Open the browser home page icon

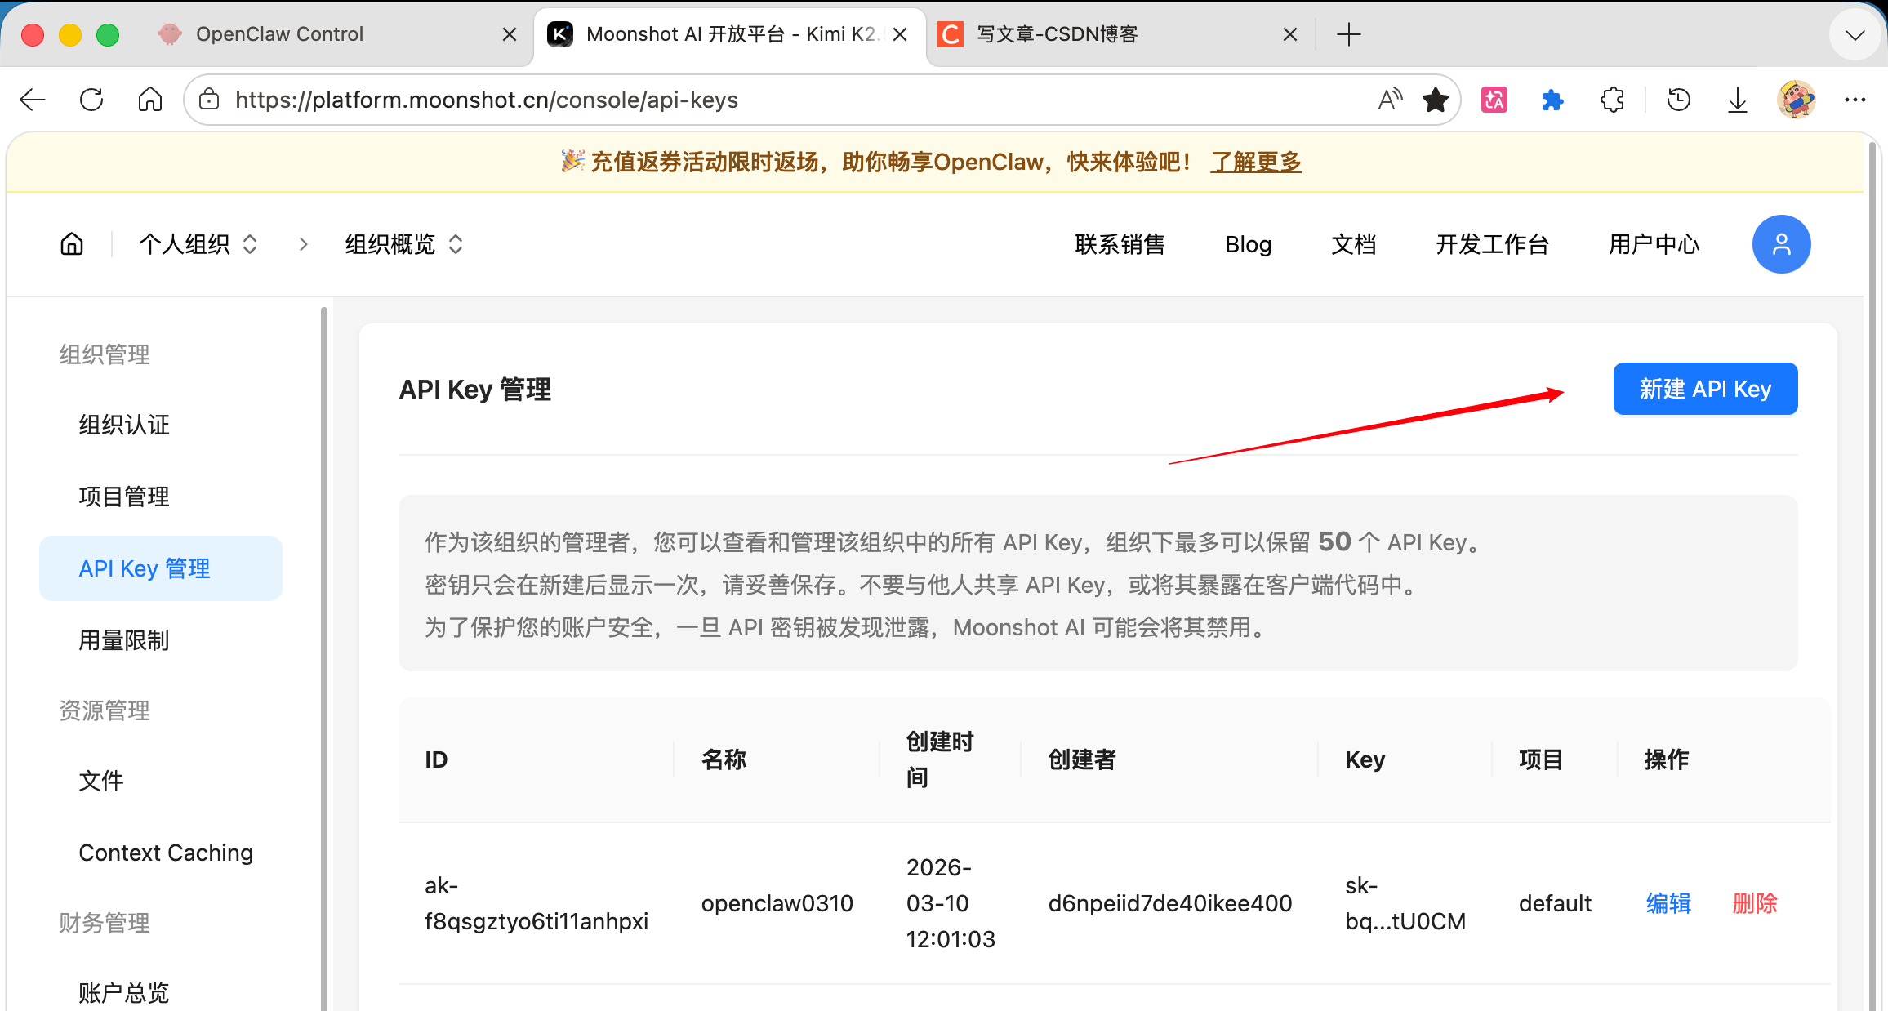pyautogui.click(x=150, y=99)
